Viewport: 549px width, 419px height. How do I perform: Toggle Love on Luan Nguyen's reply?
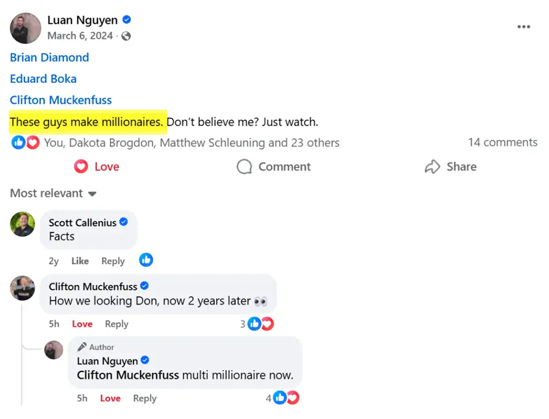[110, 398]
